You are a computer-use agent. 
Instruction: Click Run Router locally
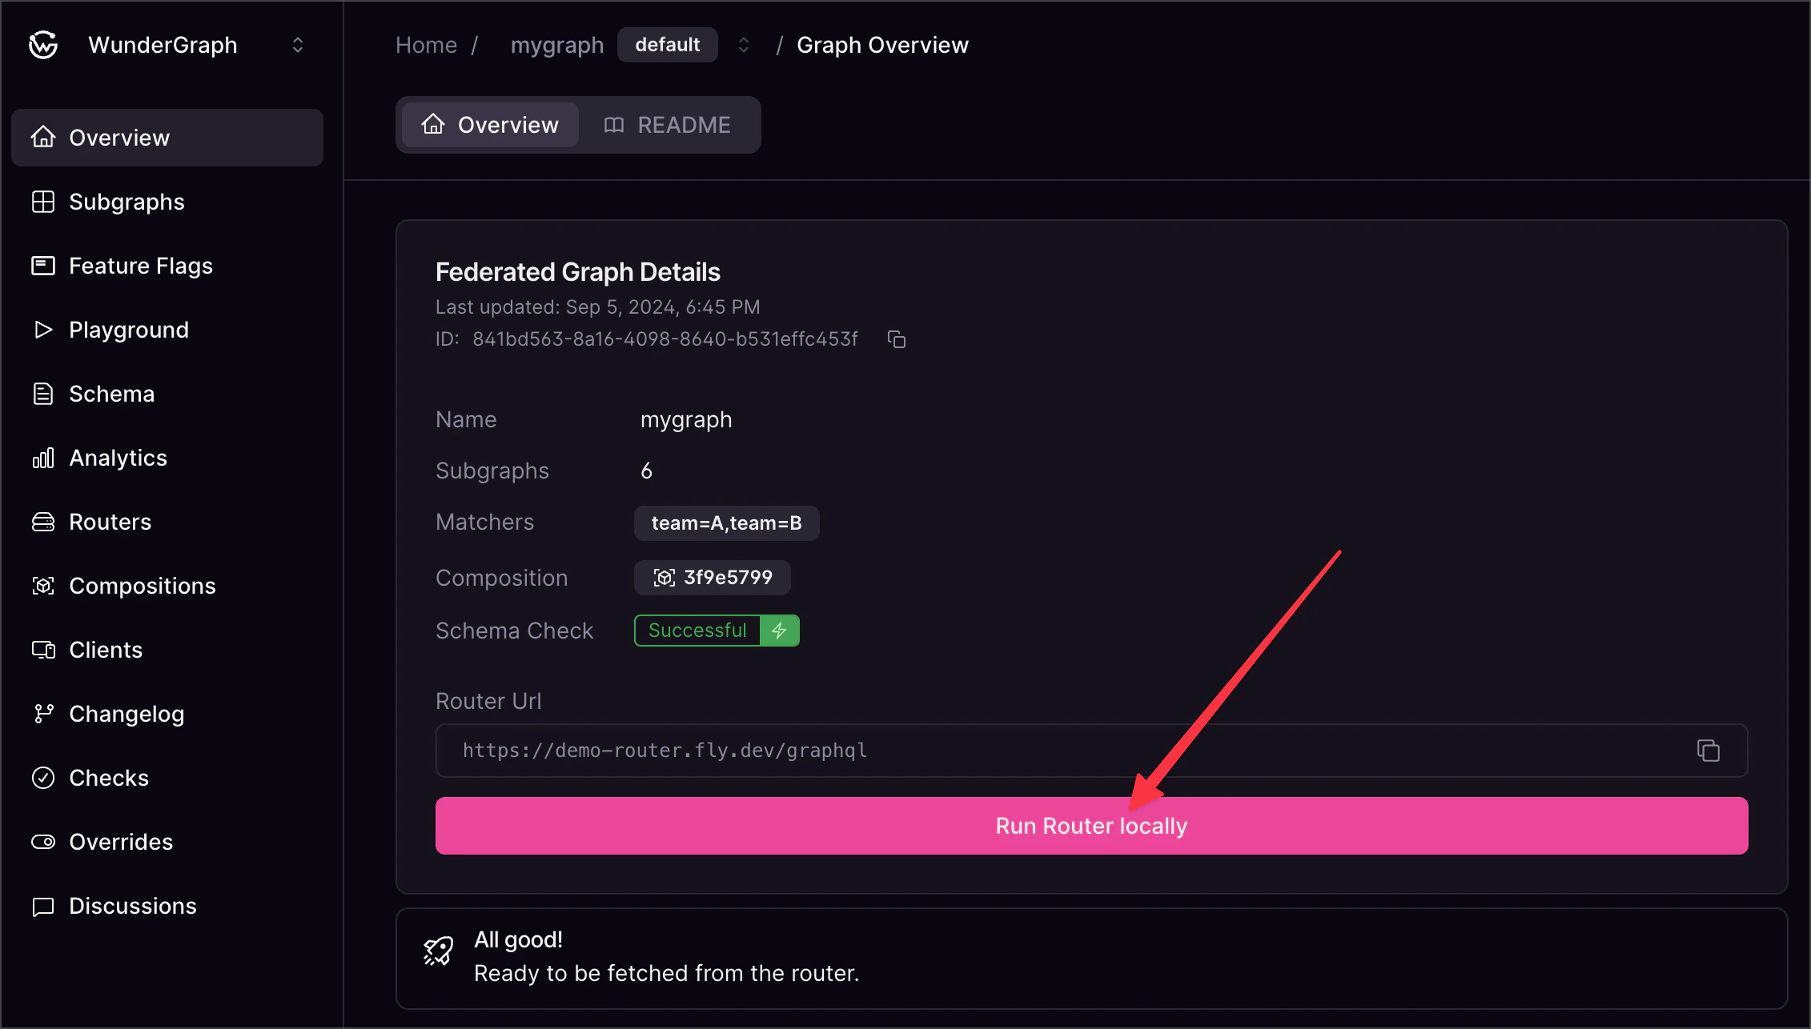(1090, 826)
